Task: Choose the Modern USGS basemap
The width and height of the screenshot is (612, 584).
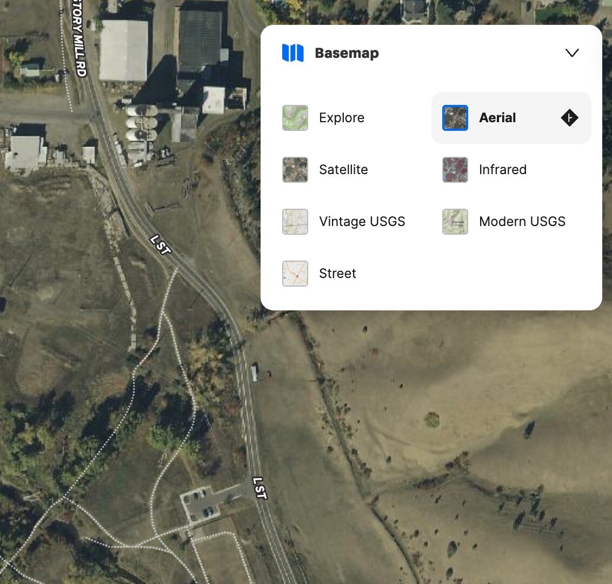Action: click(x=522, y=221)
